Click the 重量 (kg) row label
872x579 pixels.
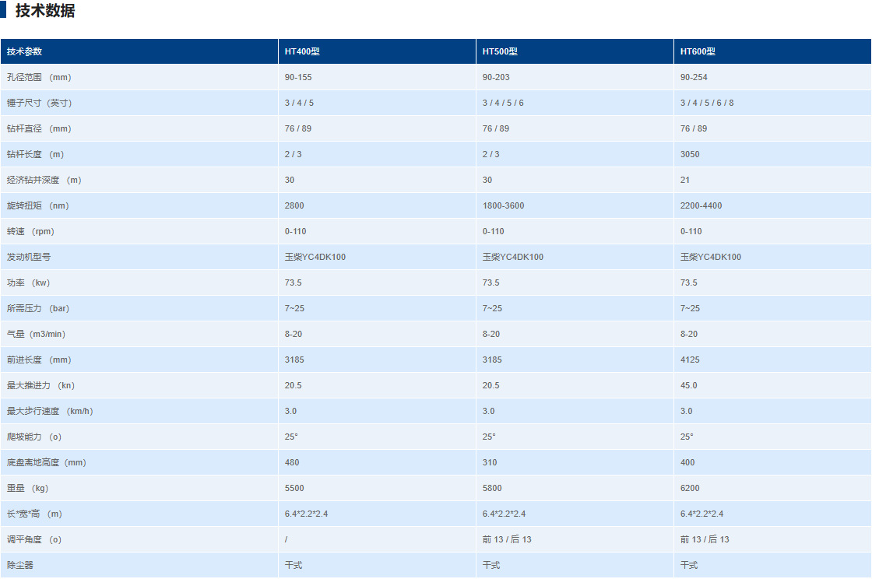(x=28, y=488)
